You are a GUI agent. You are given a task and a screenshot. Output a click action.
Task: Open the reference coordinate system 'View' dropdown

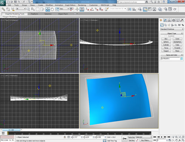tap(64, 9)
